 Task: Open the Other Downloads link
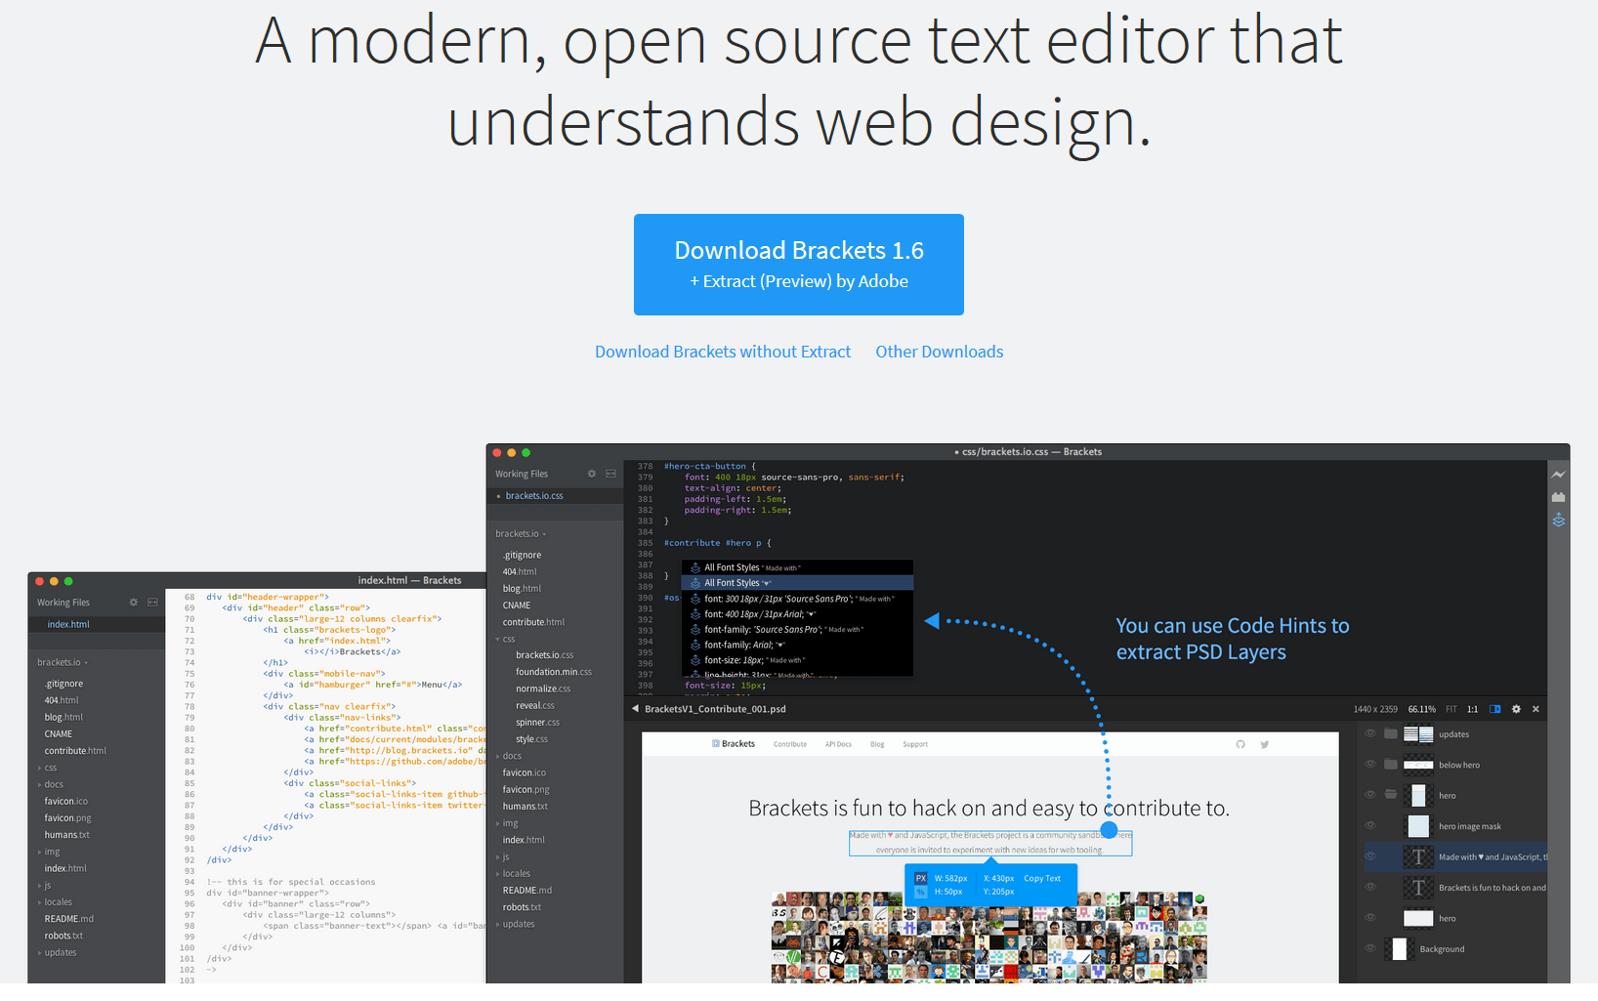(x=939, y=352)
